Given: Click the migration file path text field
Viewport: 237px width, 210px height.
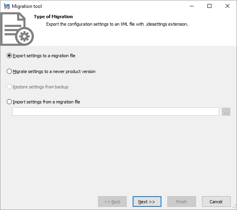Looking at the screenshot, I should pos(115,112).
